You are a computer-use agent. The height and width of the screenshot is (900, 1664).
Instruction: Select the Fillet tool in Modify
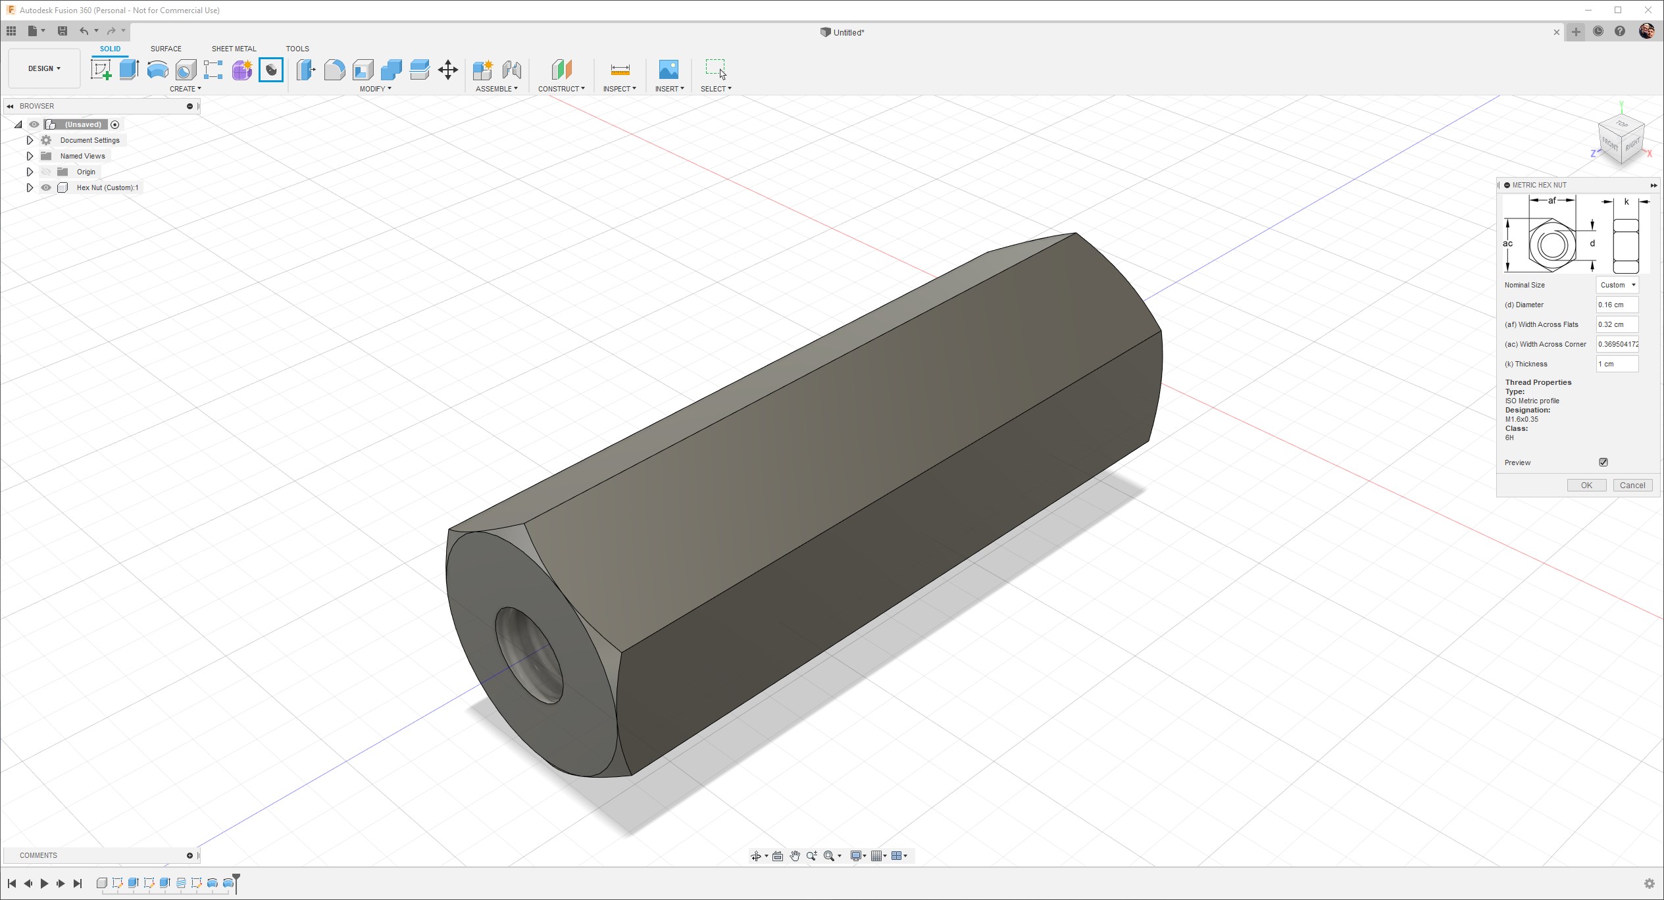tap(334, 70)
